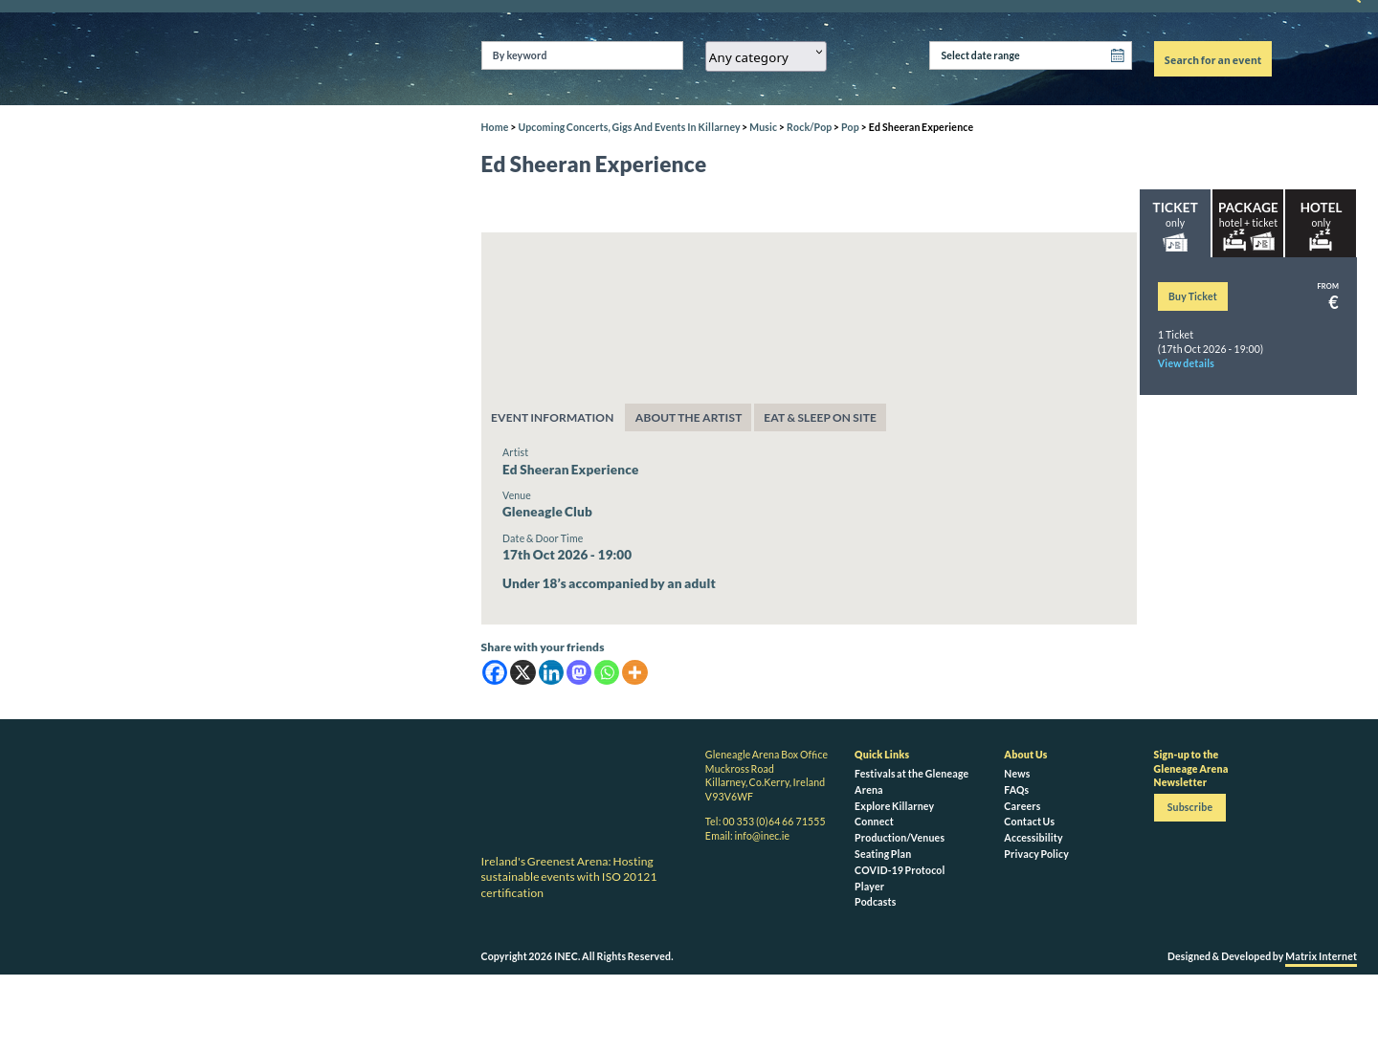Click Under 18's accompanied by an adult text
The width and height of the screenshot is (1378, 1052).
tap(609, 583)
